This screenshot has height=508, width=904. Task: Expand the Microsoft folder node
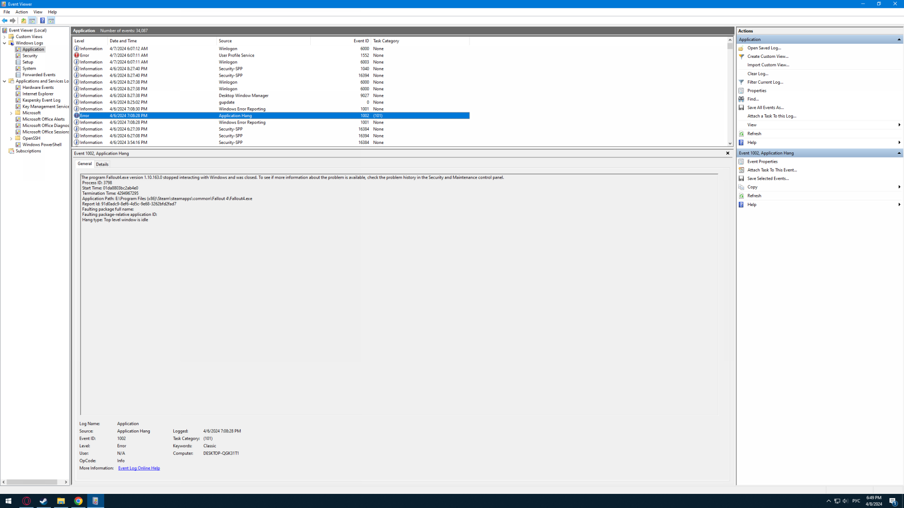(11, 113)
